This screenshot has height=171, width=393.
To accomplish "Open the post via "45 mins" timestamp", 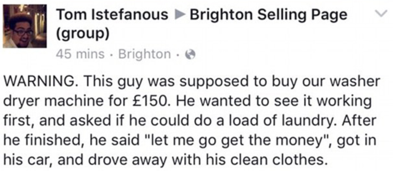I will pos(80,54).
